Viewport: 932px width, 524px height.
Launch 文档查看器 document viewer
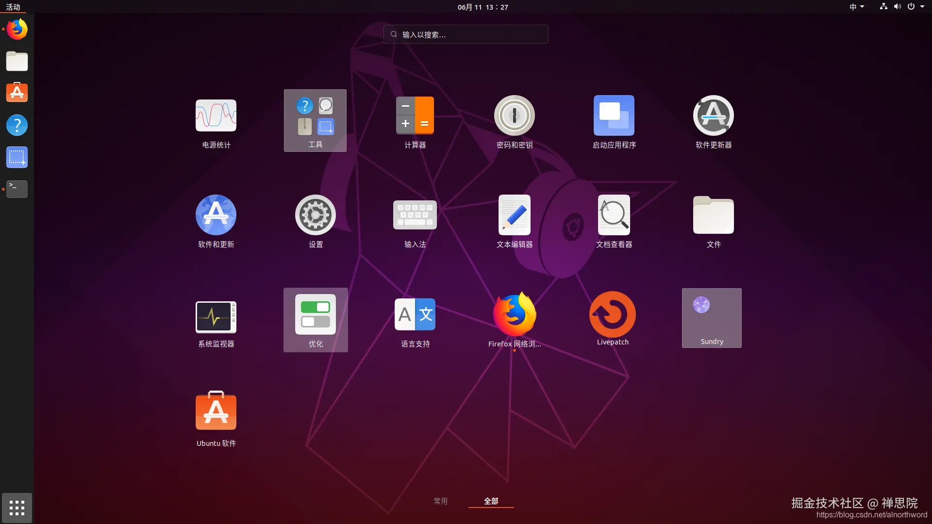coord(614,216)
